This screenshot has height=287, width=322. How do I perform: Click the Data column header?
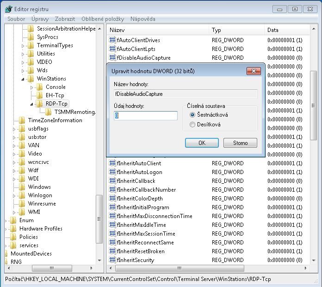click(x=287, y=30)
